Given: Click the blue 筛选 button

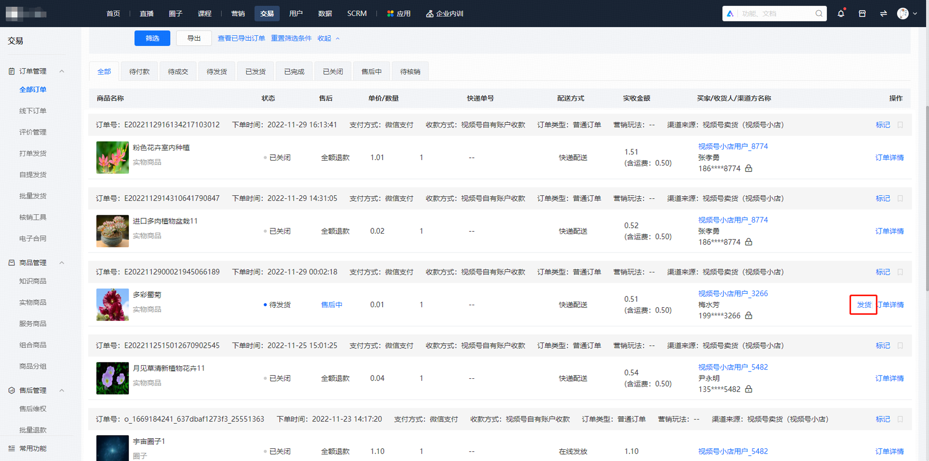Looking at the screenshot, I should click(x=152, y=38).
